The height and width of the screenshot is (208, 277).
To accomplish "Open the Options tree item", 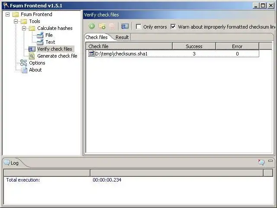I will click(x=37, y=63).
